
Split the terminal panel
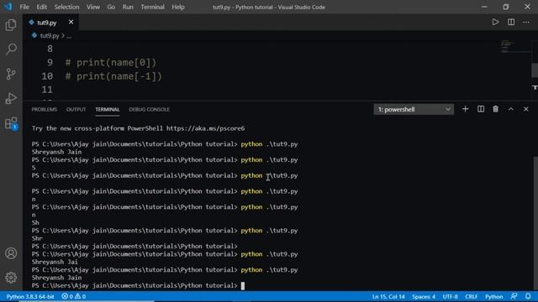click(481, 109)
